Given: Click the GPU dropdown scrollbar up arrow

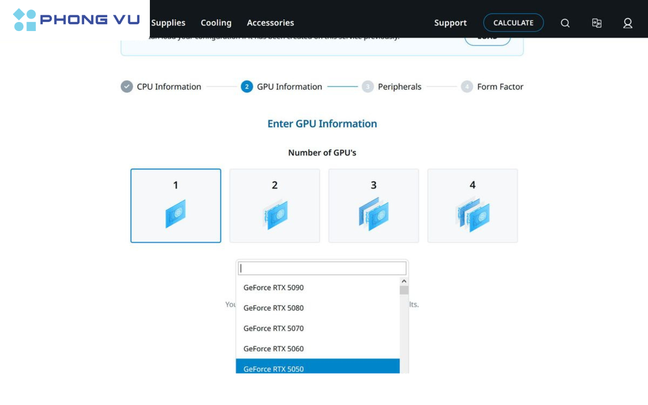Looking at the screenshot, I should (404, 281).
